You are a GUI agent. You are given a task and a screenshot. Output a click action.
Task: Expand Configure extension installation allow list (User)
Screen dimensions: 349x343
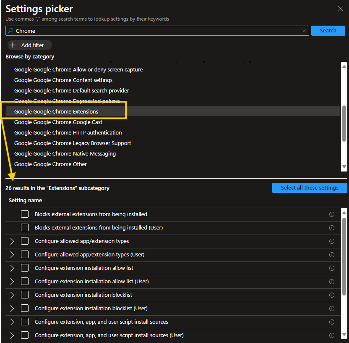12,282
